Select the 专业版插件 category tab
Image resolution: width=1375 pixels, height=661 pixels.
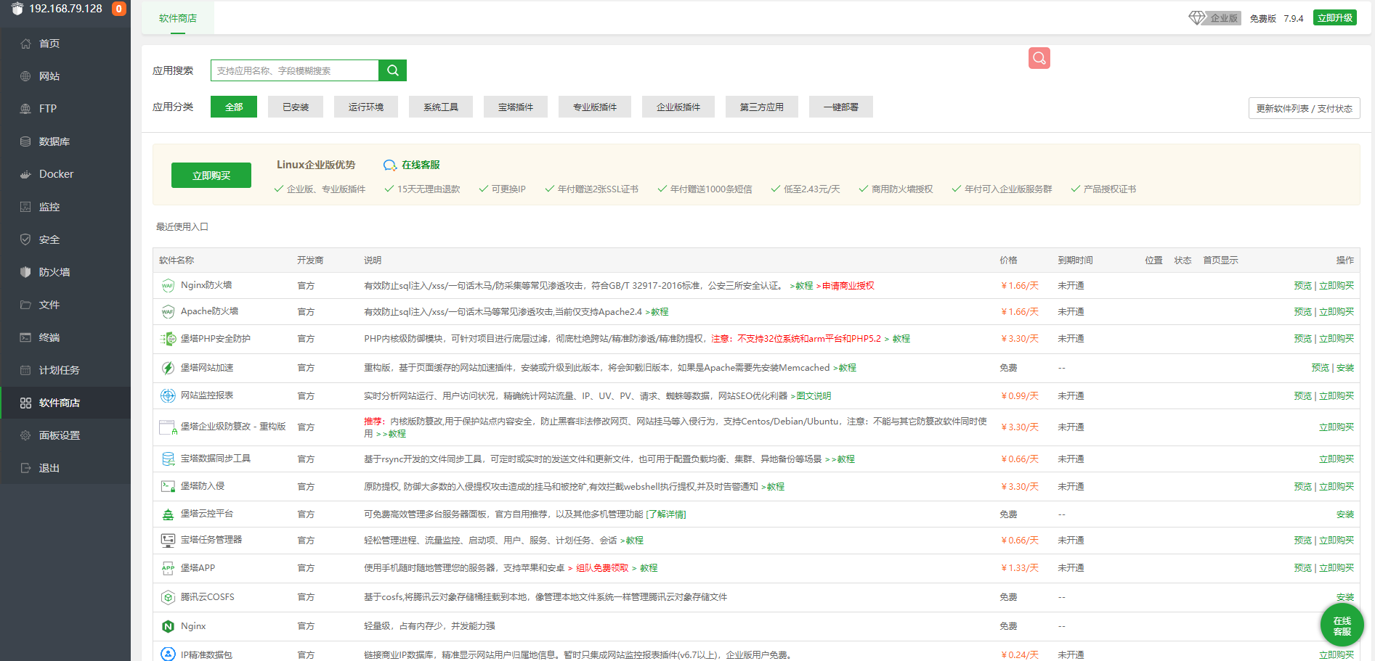tap(595, 107)
